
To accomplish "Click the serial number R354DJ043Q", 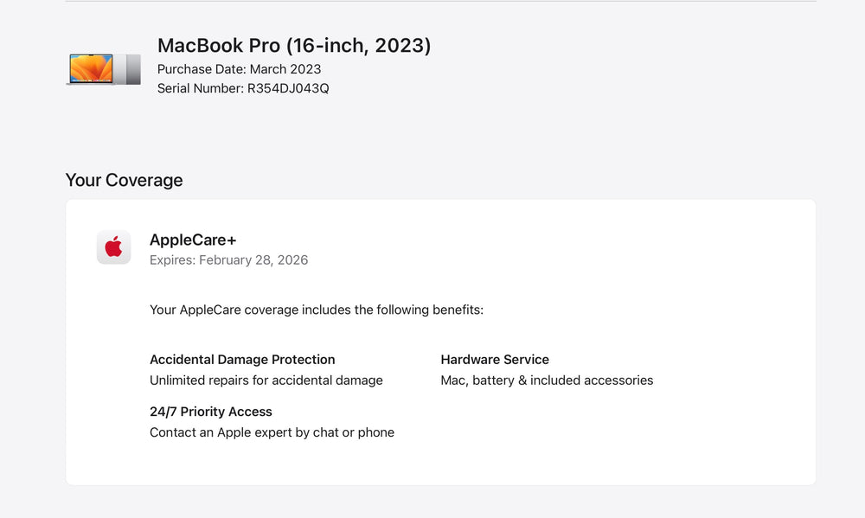I will tap(288, 88).
